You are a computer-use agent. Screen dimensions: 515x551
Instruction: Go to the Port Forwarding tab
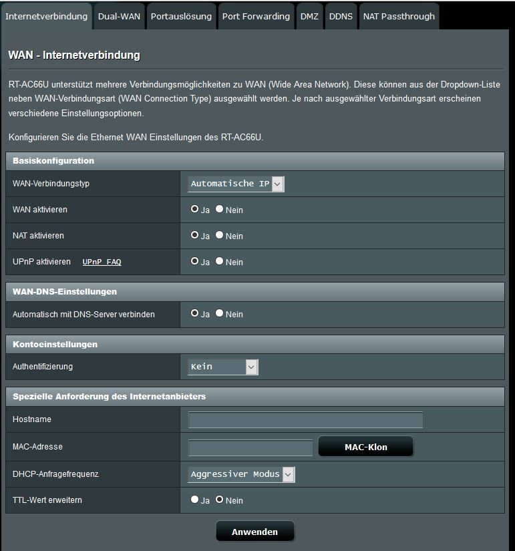pyautogui.click(x=256, y=17)
